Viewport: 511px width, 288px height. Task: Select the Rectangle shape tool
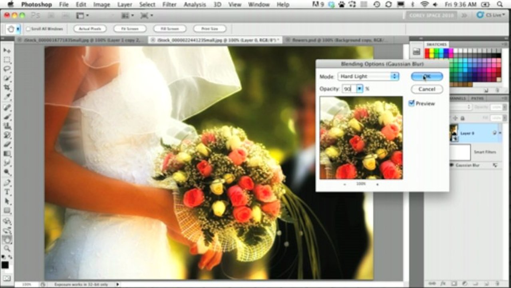(7, 210)
